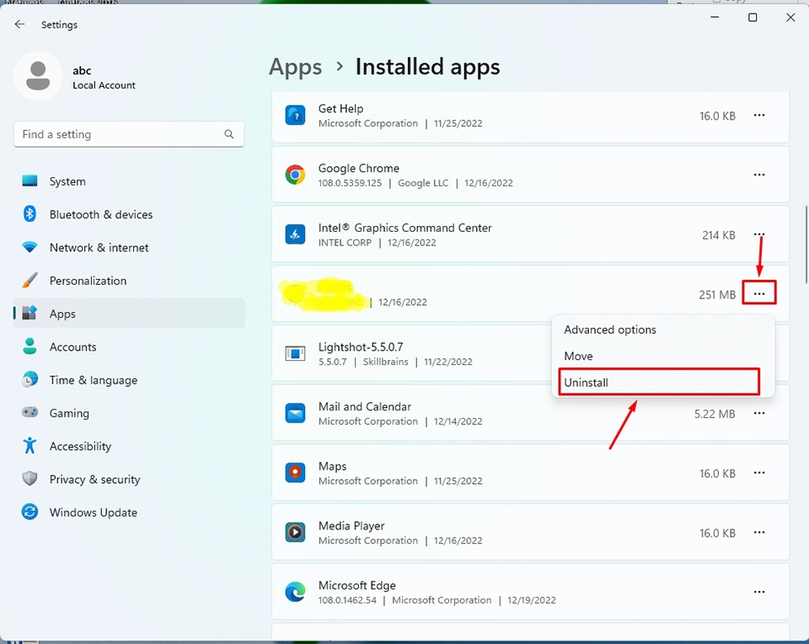Screen dimensions: 809x644
Task: Minimize the Settings window
Action: click(715, 18)
